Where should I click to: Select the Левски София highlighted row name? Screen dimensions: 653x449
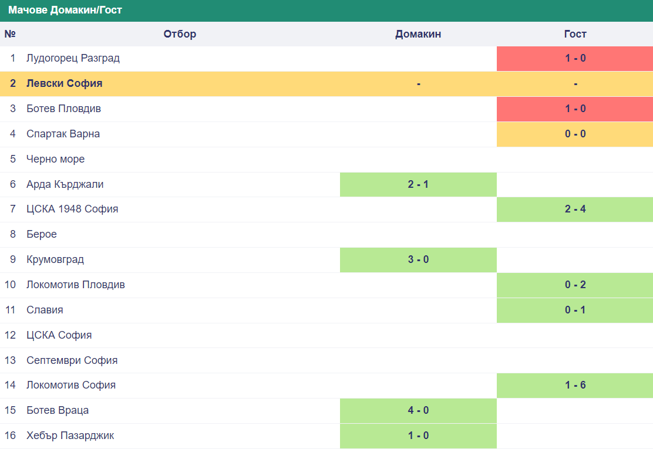point(64,83)
